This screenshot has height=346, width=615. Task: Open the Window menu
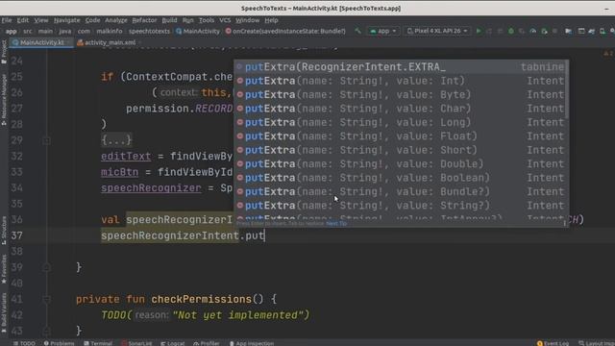tap(248, 20)
